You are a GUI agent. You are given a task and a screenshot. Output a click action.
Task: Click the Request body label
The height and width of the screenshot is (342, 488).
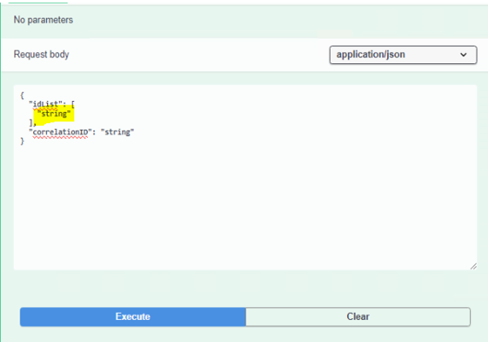pos(41,55)
